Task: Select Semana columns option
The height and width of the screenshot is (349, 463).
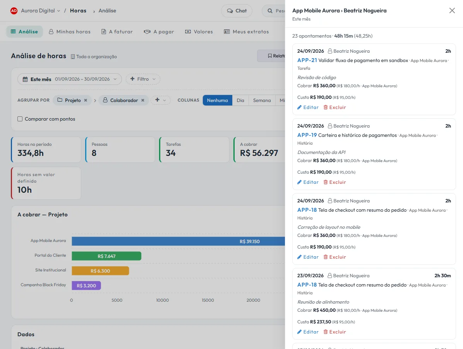Action: [262, 100]
